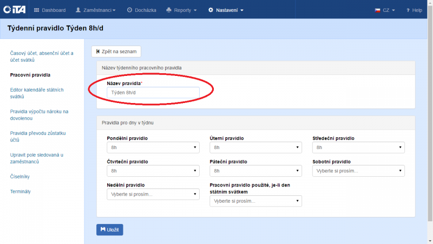Screen dimensions: 433x244
Task: Click Zpět na seznam button
Action: (116, 52)
